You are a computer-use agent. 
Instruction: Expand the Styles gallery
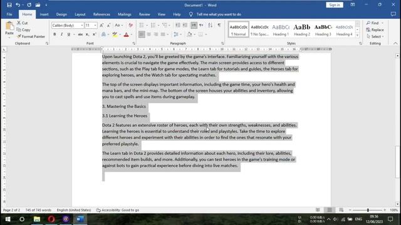pos(357,36)
